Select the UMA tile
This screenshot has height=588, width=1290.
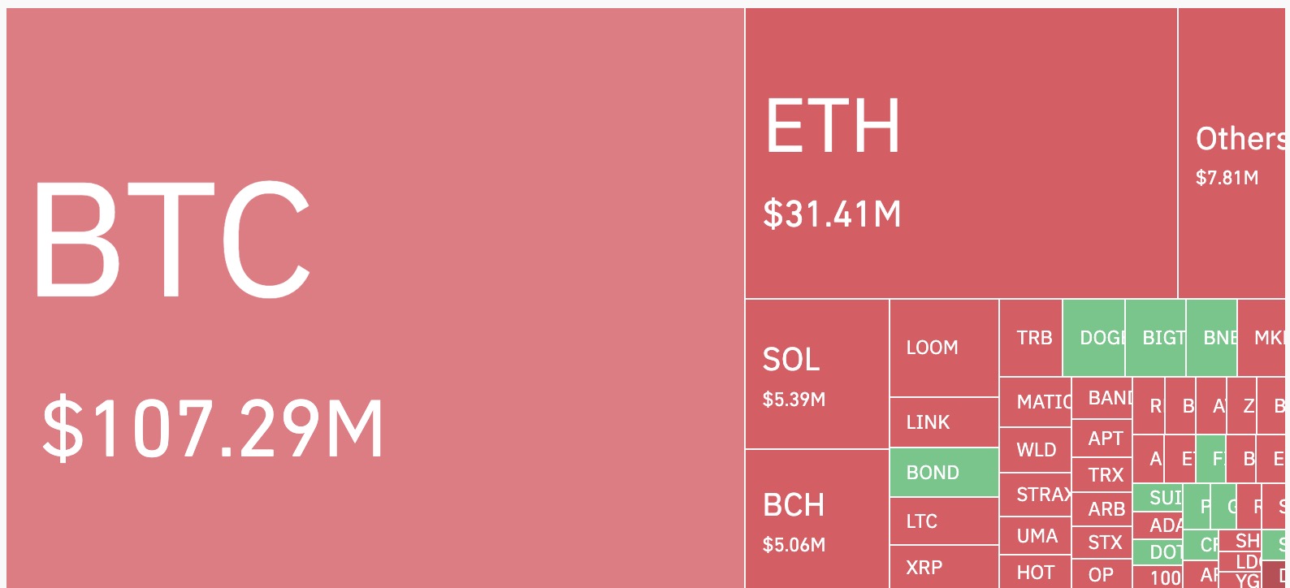point(1035,536)
